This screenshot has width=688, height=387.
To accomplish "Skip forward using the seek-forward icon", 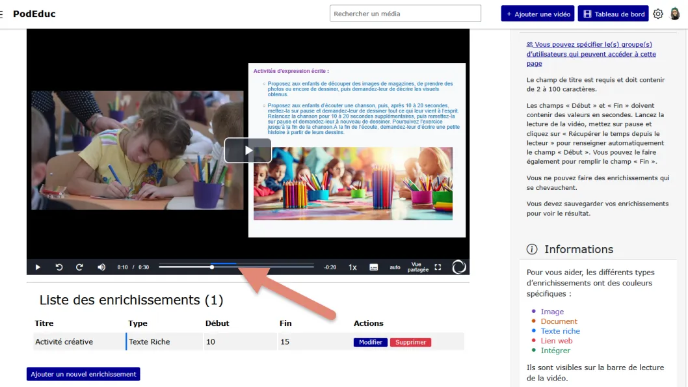I will [x=79, y=267].
